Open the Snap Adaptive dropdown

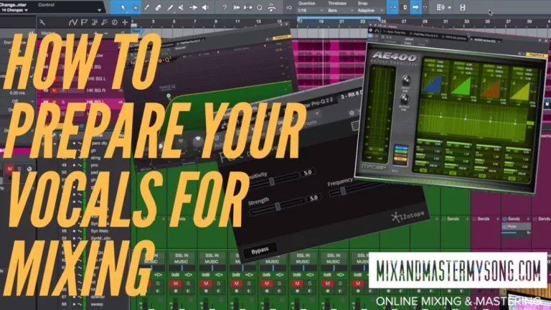point(370,11)
